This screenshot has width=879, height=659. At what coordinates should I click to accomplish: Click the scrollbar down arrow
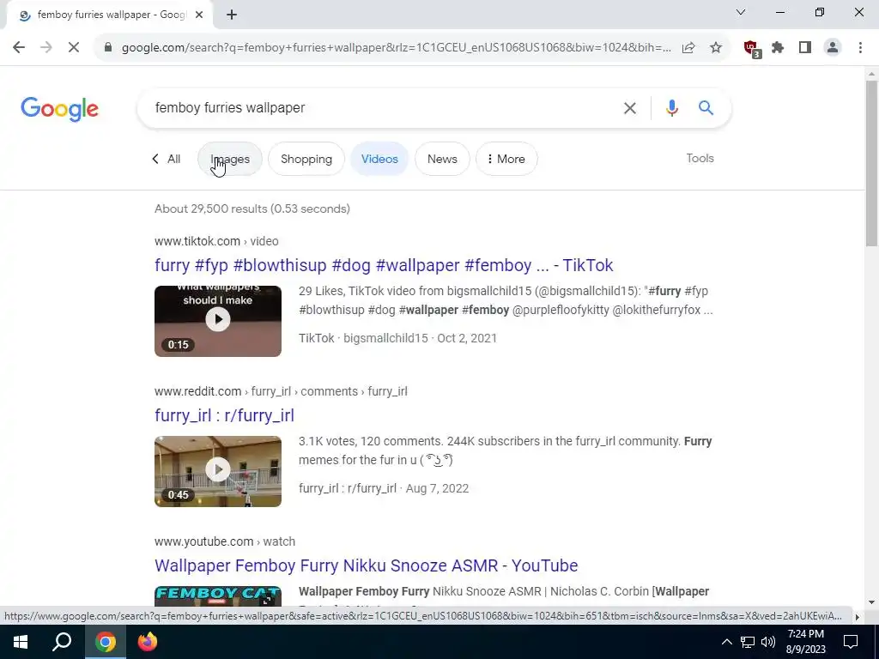click(x=871, y=603)
